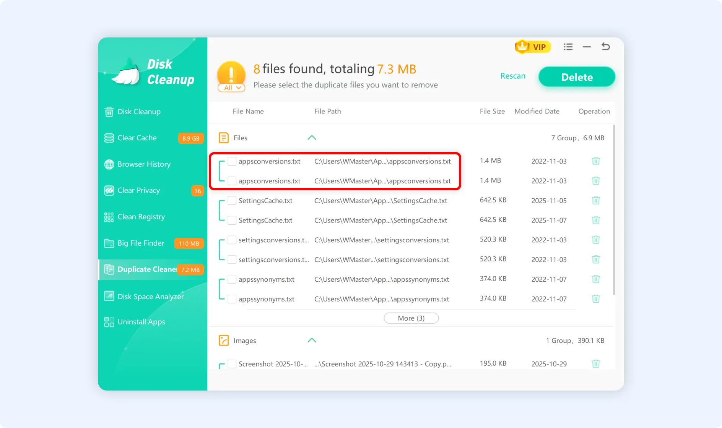Show more files with More (3) button

tap(411, 318)
